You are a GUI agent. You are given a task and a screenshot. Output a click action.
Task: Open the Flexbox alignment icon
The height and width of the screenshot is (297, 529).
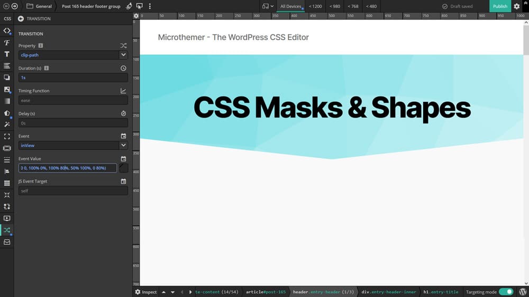coord(7,171)
